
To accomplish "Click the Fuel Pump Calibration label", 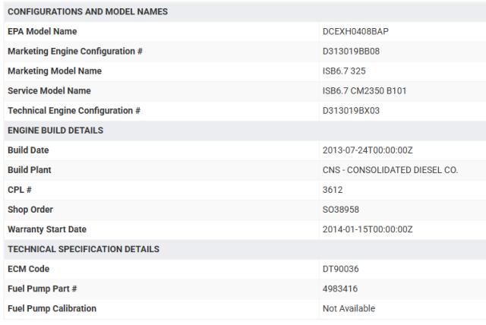I will tap(52, 308).
